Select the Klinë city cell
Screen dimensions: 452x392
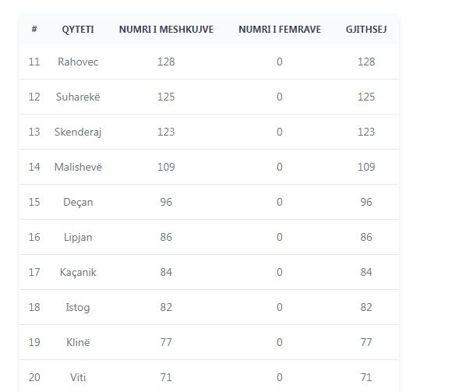(x=78, y=342)
